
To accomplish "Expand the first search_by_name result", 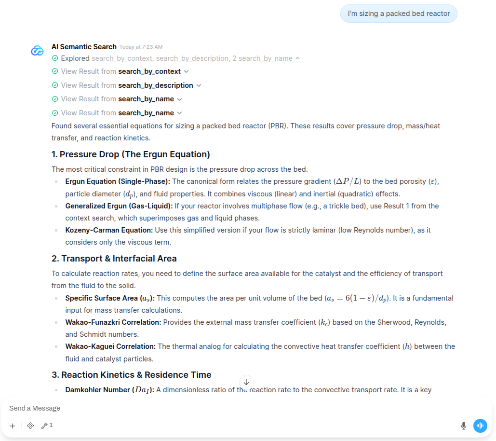I will click(x=179, y=98).
